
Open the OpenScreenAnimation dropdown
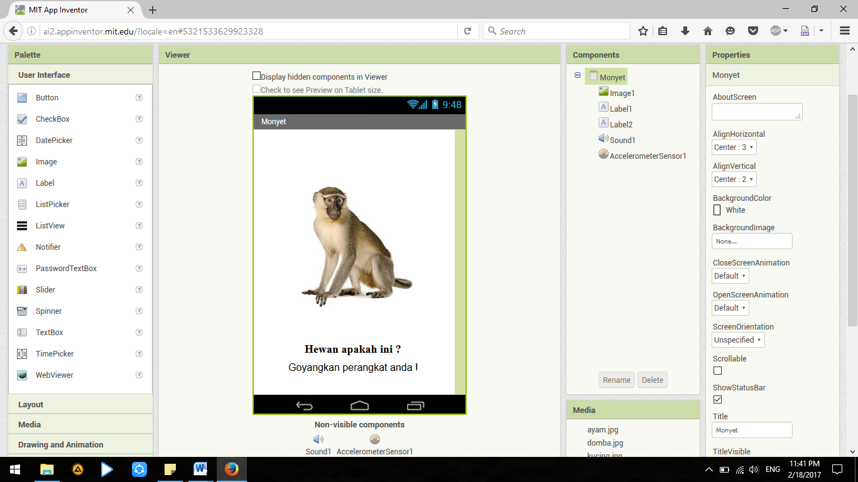(x=730, y=308)
